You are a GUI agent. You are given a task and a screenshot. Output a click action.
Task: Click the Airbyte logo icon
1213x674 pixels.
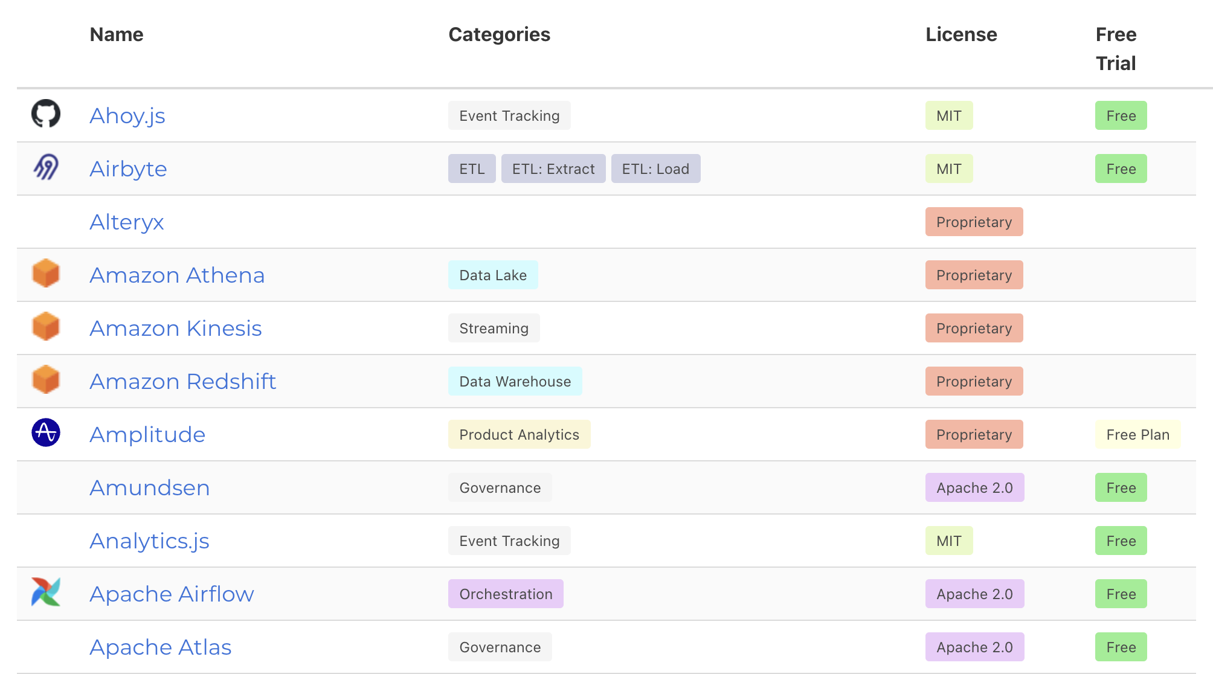[x=46, y=167]
